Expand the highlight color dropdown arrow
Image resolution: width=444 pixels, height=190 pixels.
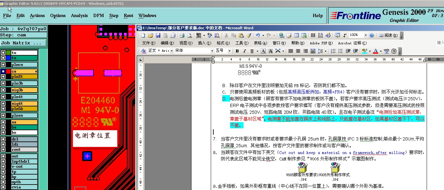(x=370, y=51)
